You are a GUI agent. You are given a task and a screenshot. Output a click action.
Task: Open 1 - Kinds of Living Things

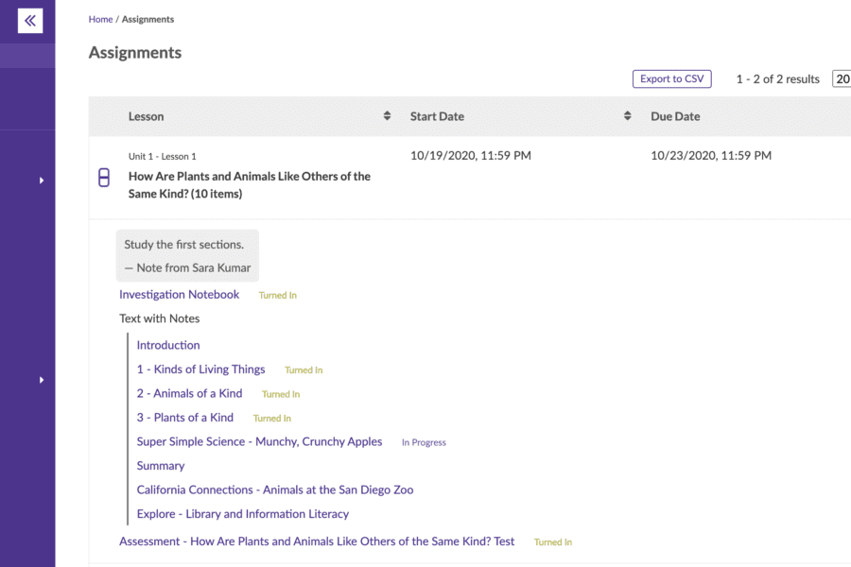200,369
